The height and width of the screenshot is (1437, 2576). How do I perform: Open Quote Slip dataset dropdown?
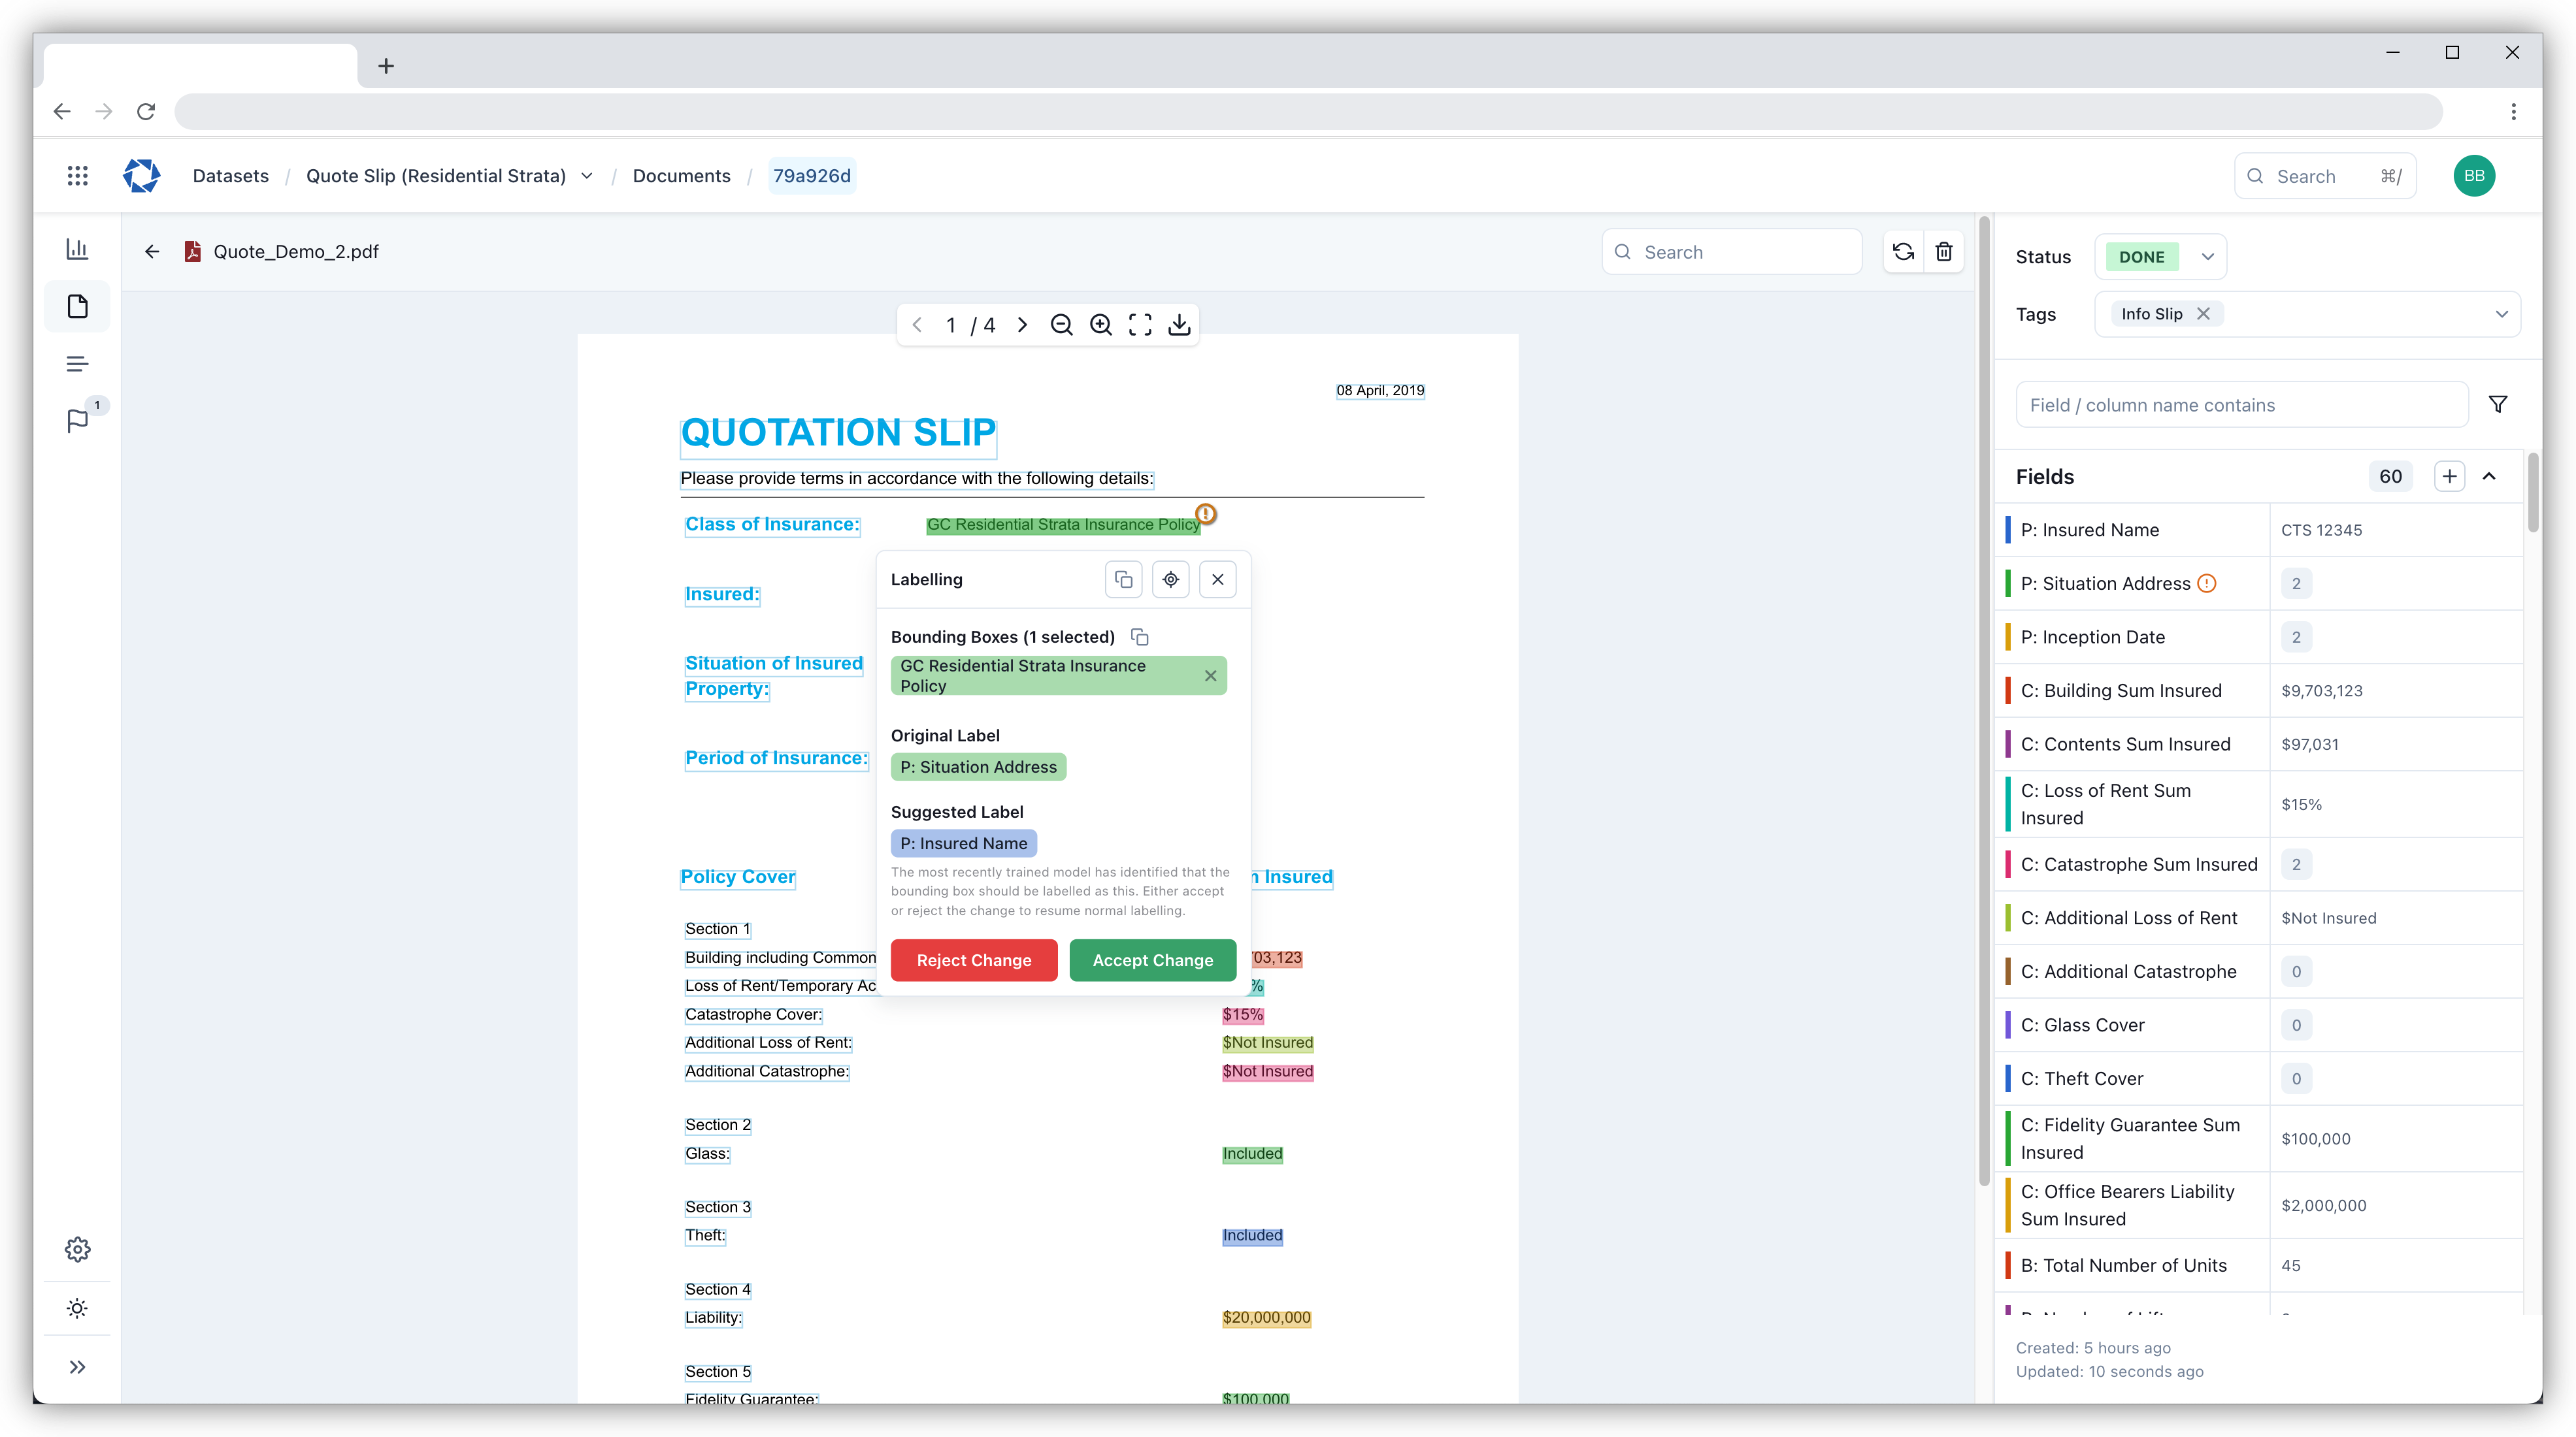587,176
